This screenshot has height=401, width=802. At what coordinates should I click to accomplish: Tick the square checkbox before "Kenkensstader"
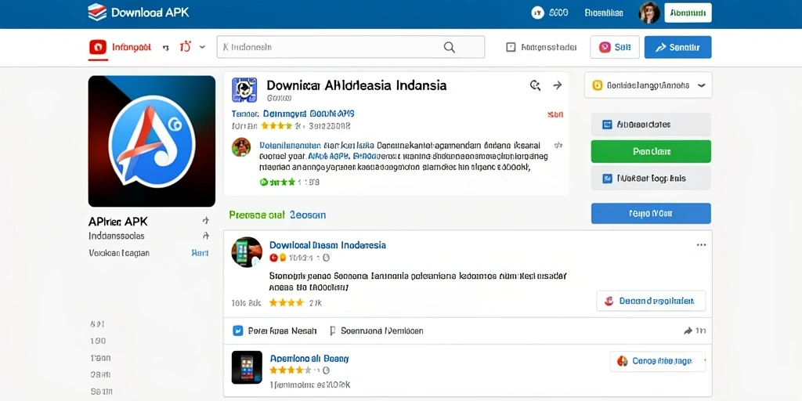click(511, 47)
